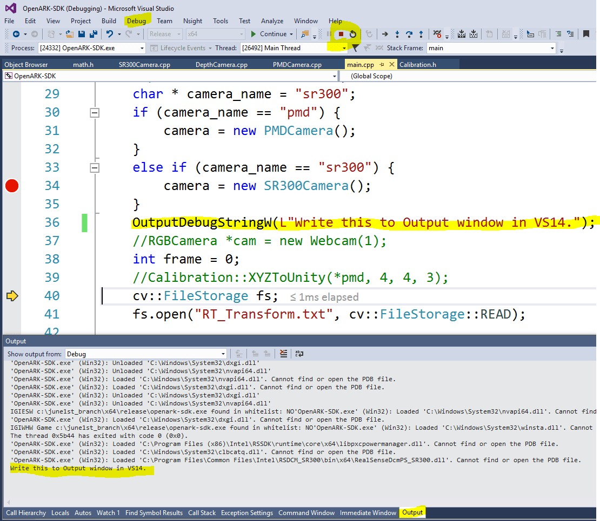Close the main.cpp tab
The width and height of the screenshot is (600, 521).
391,65
